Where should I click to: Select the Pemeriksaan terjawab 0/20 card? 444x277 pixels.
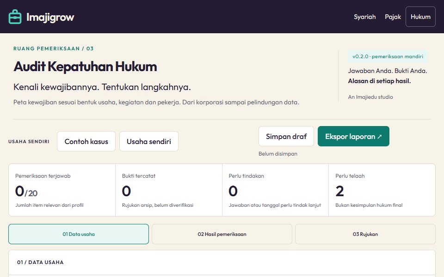pos(62,190)
